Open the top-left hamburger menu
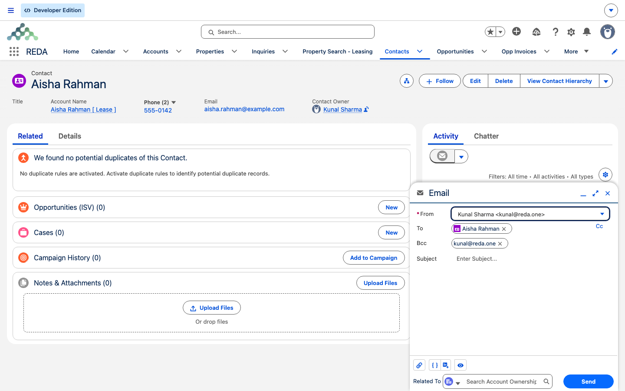Viewport: 625px width, 391px height. 11,10
